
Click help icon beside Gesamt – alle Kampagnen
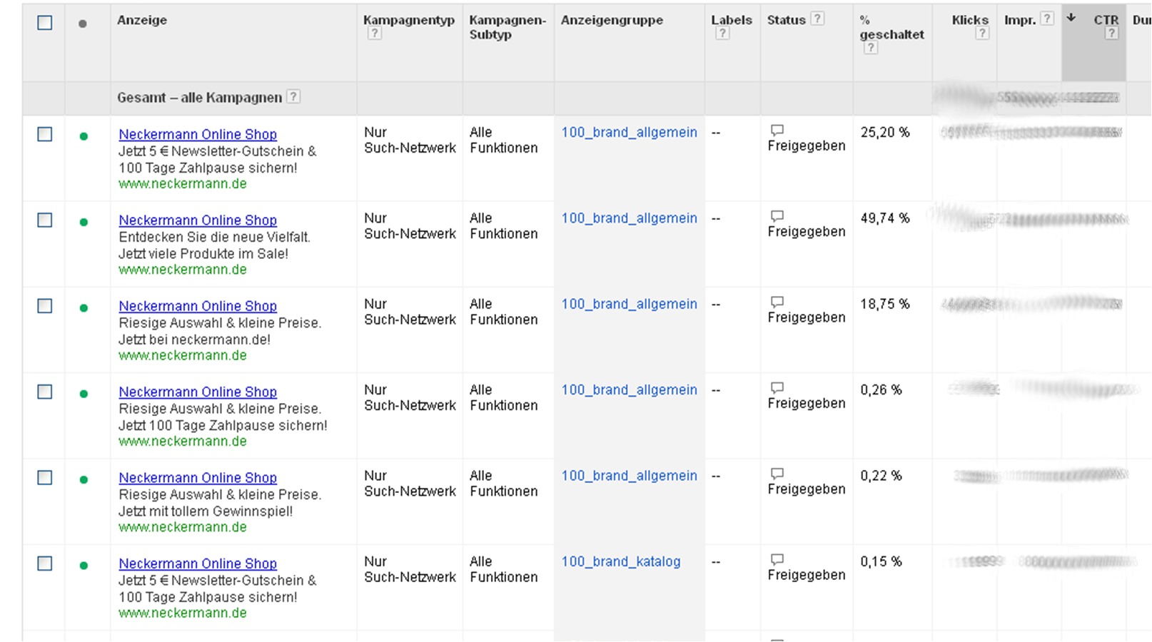293,97
